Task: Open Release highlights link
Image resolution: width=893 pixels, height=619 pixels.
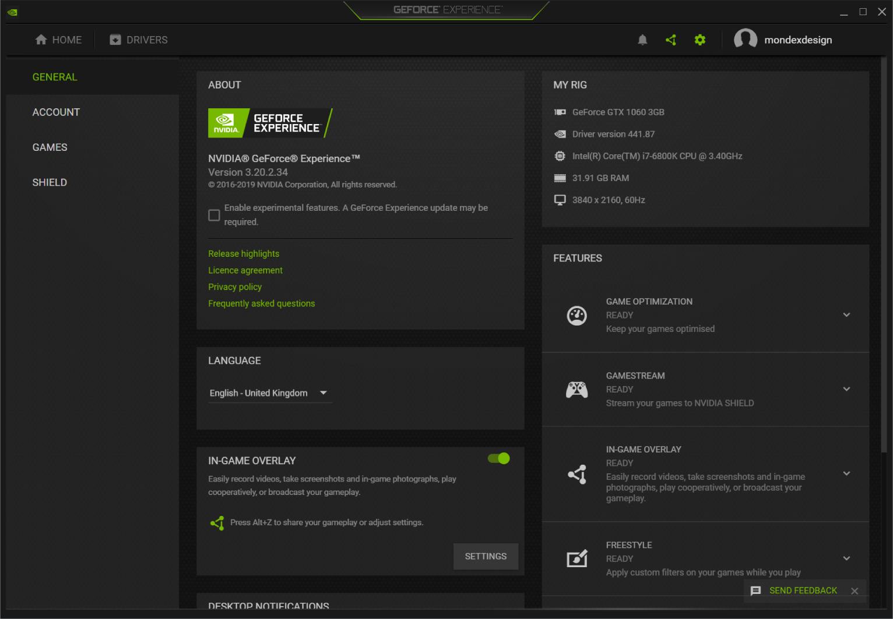Action: coord(244,254)
